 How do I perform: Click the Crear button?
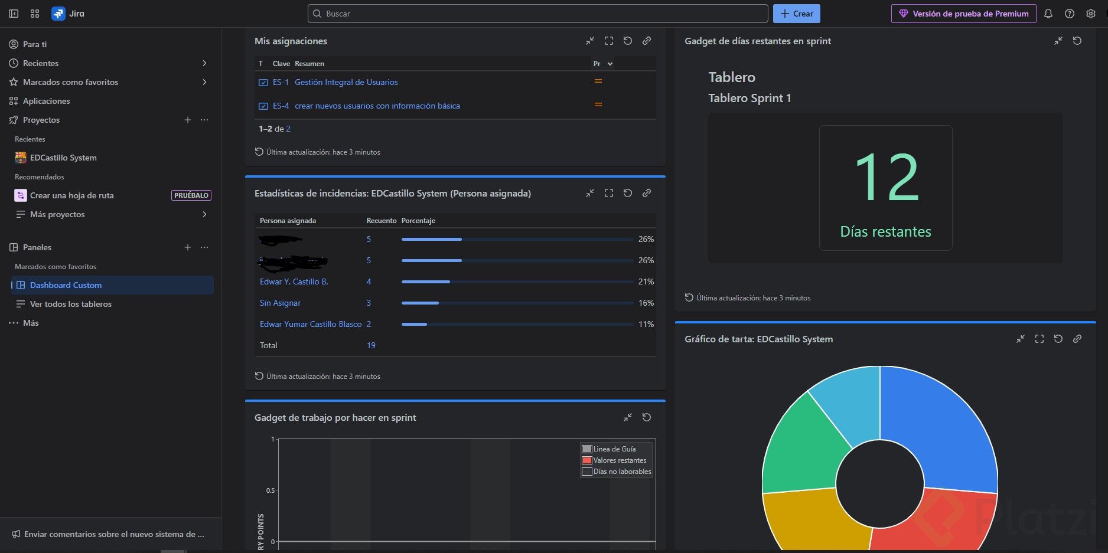(x=797, y=14)
